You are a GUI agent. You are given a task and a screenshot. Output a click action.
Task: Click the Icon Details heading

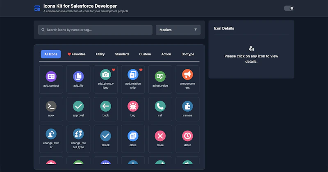point(224,28)
